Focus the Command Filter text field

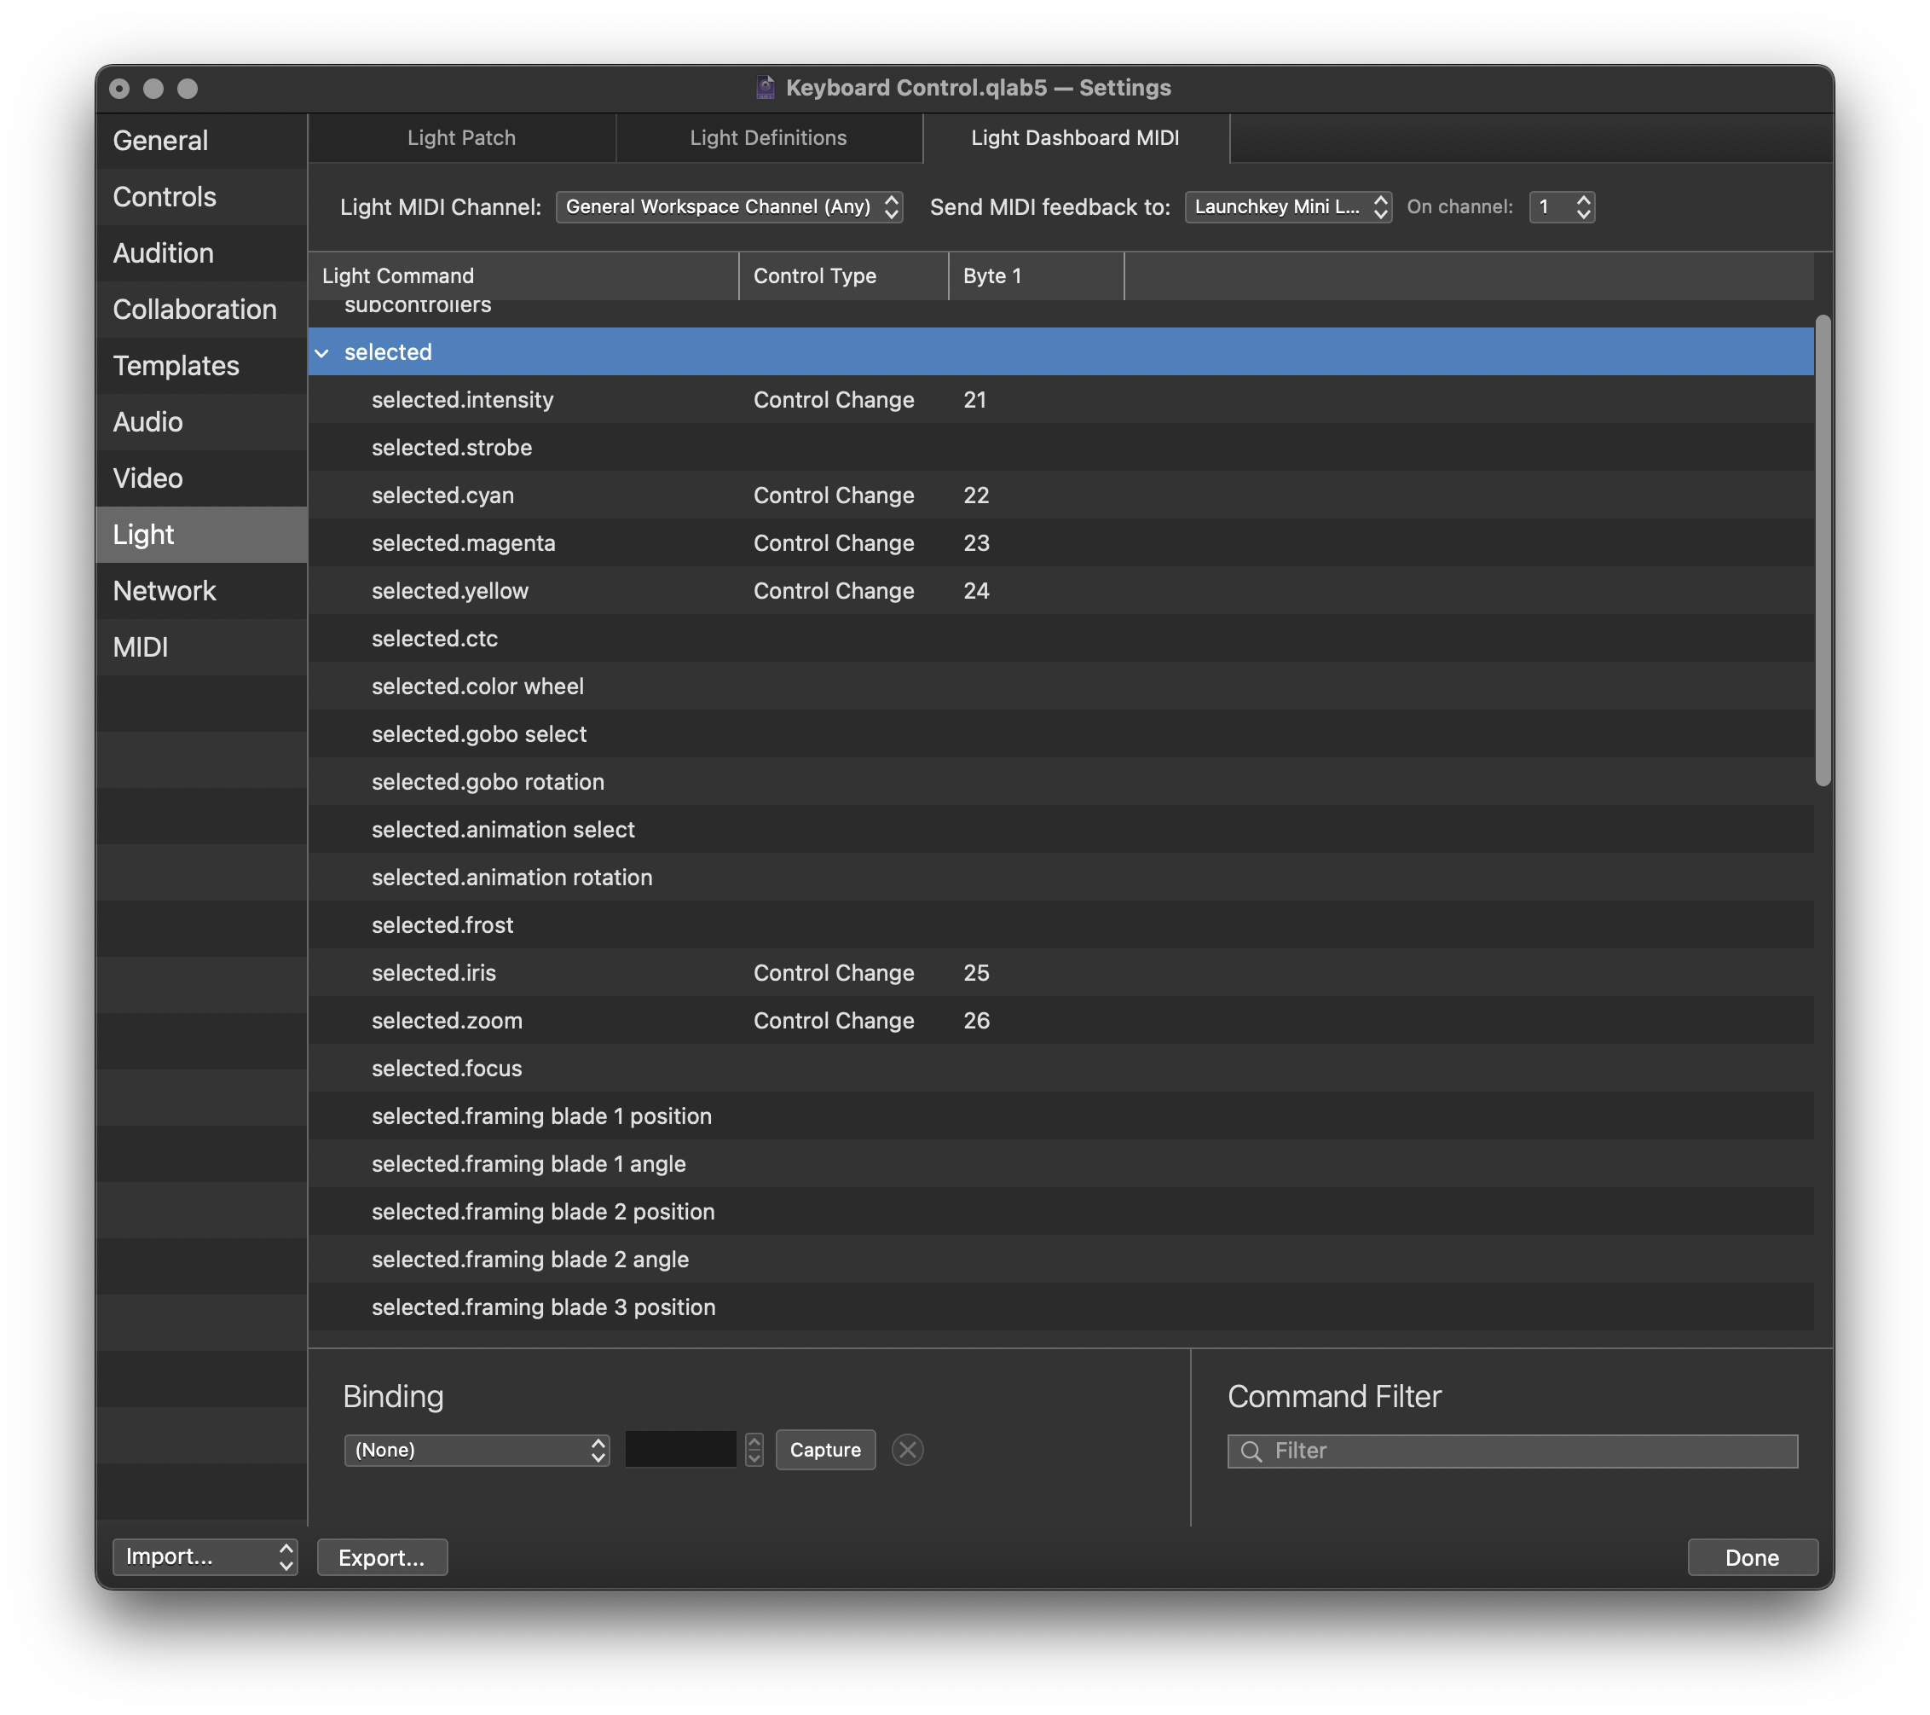[x=1511, y=1451]
